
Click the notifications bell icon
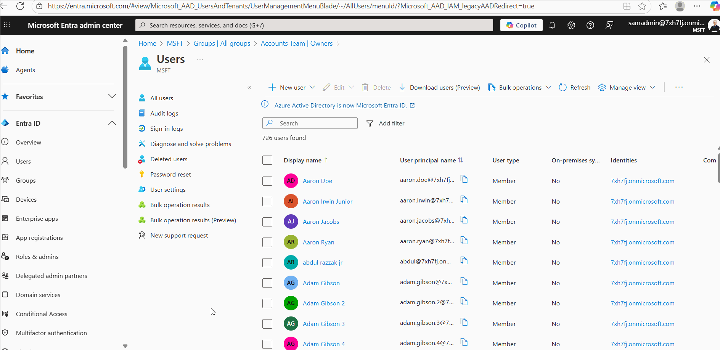552,25
